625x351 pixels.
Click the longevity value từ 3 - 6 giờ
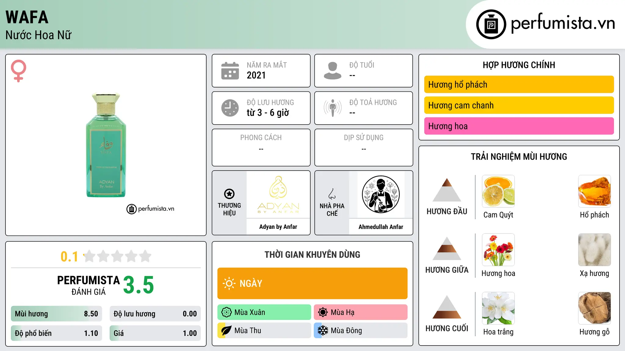(268, 113)
